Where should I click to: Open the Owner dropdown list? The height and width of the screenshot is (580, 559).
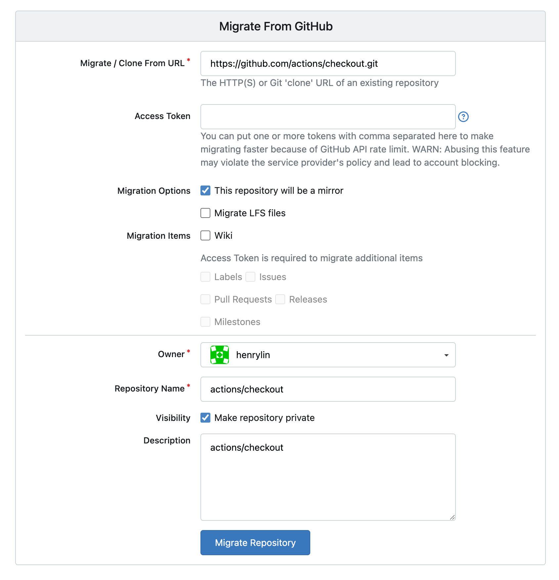(x=327, y=355)
